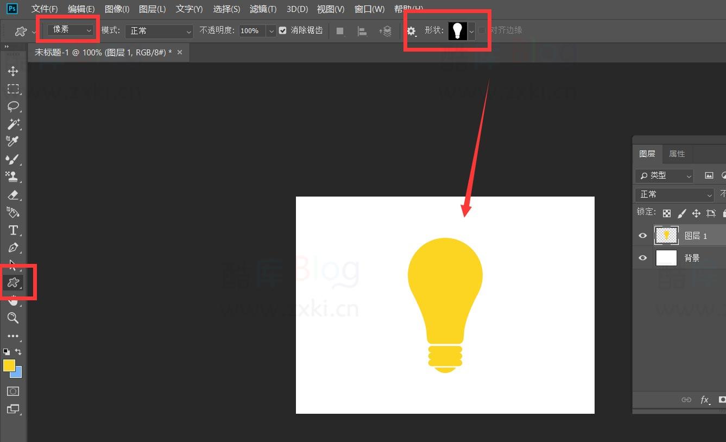Screen dimensions: 726x442
Task: Select the Zoom tool
Action: pyautogui.click(x=13, y=319)
